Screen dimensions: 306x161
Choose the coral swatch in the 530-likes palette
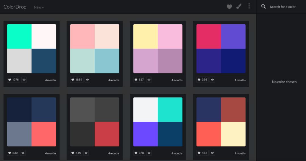[x=44, y=134]
